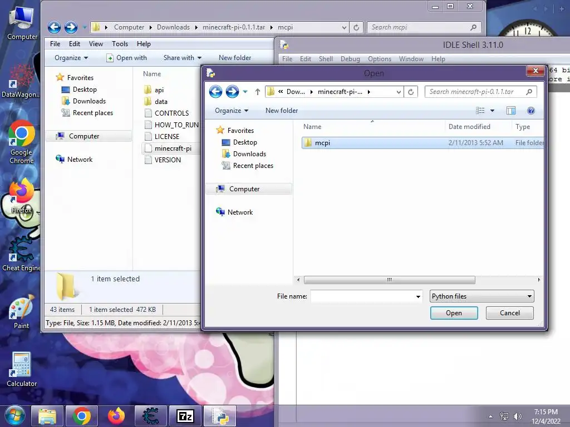Click the search magnifier in Open dialog
Screen dimensions: 570x427
[x=529, y=92]
